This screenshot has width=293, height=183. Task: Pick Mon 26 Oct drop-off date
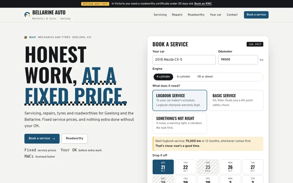(x=230, y=167)
